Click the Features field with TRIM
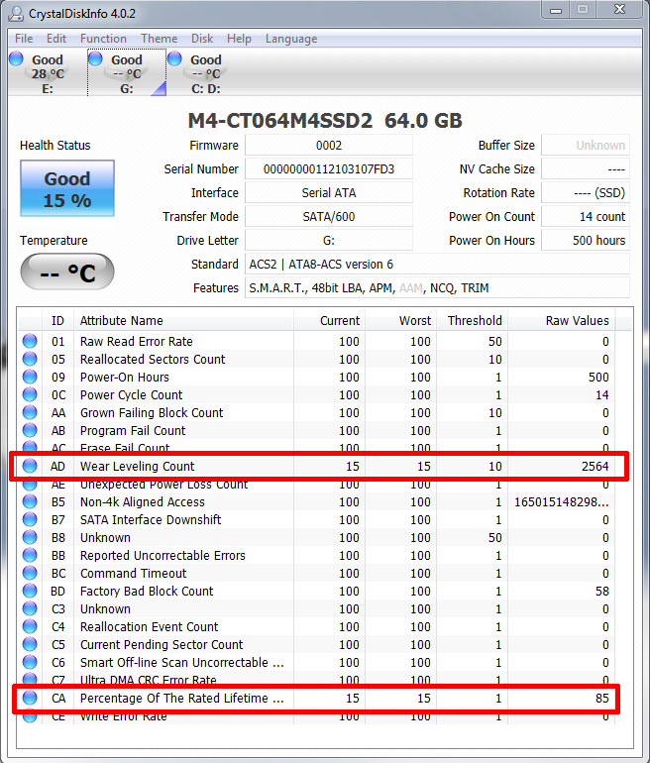Image resolution: width=650 pixels, height=763 pixels. 437,288
